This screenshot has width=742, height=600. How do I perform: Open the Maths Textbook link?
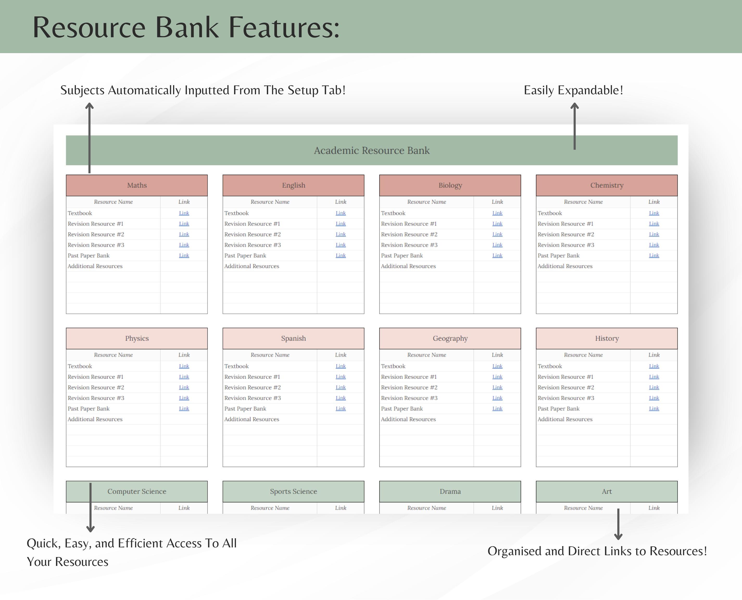pyautogui.click(x=184, y=213)
